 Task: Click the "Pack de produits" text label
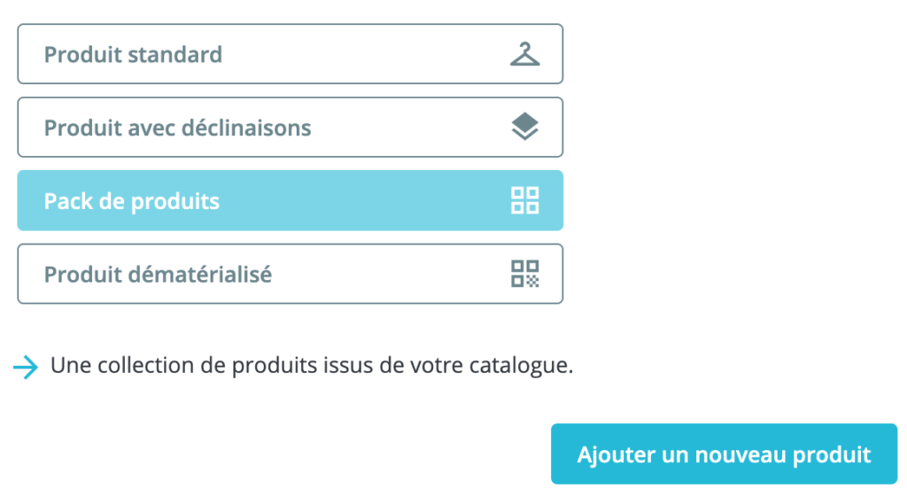click(131, 202)
